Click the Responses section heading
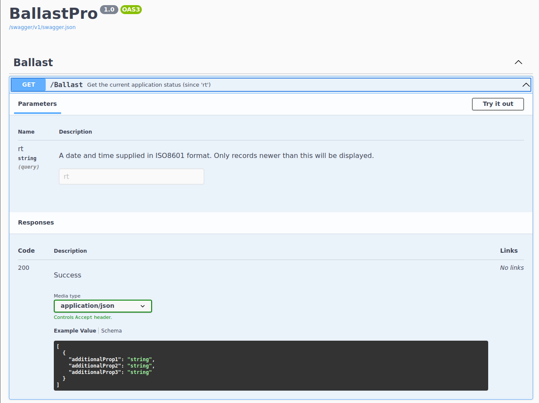Viewport: 539px width, 403px height. (36, 222)
